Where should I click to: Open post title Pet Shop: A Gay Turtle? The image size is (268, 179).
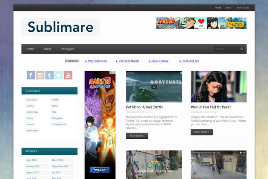(x=145, y=107)
